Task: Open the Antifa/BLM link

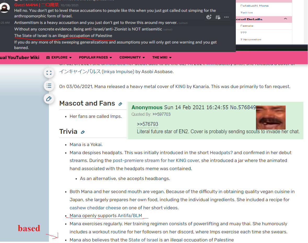Action: click(130, 216)
